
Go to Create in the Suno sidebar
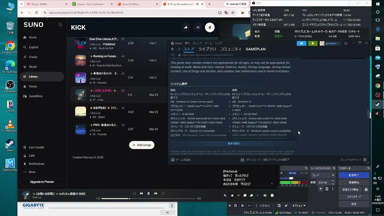(42, 57)
